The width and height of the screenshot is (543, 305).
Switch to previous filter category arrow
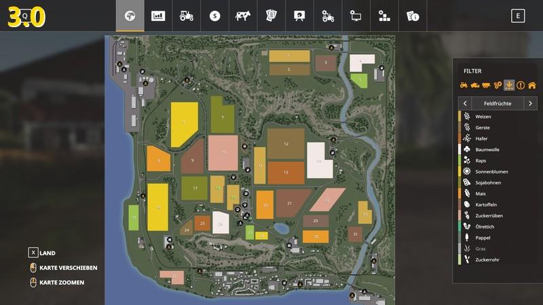(x=465, y=103)
